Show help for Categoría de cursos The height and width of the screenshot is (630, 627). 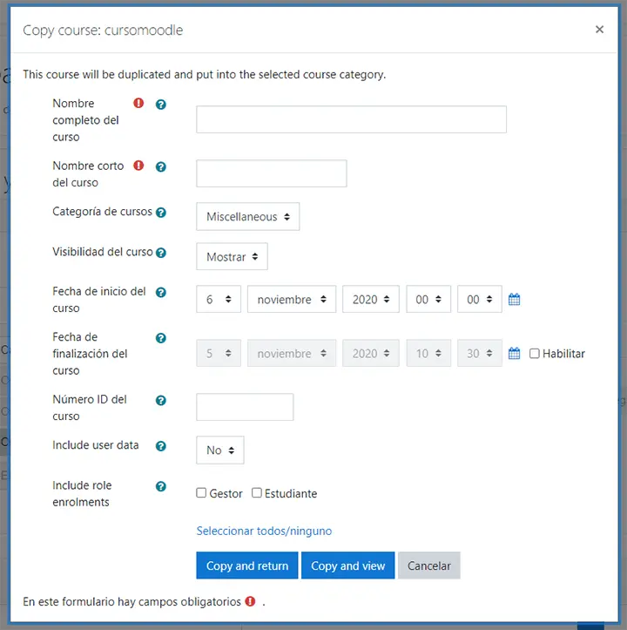tap(161, 213)
